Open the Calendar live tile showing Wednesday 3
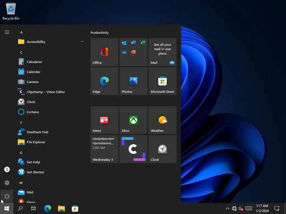 (x=104, y=149)
